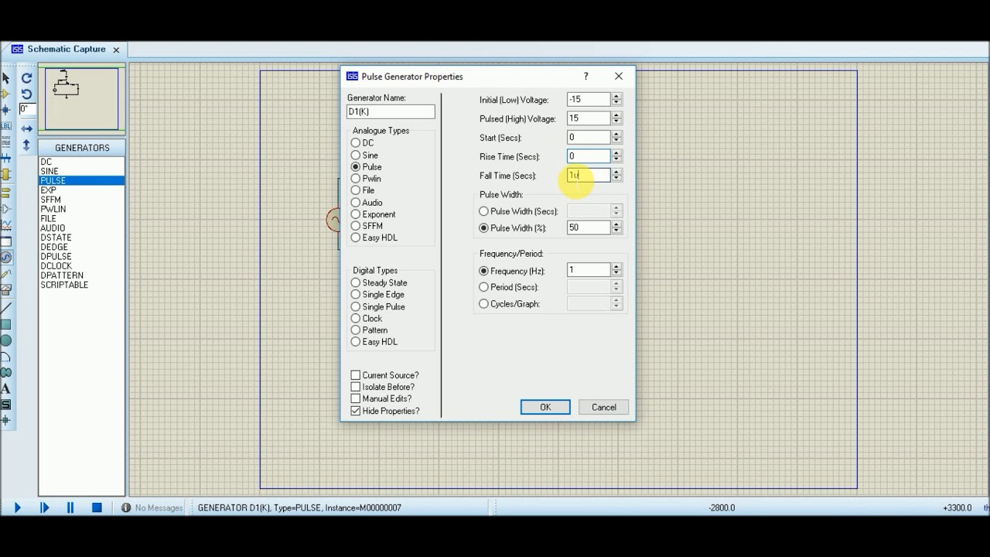Viewport: 990px width, 557px height.
Task: Start simulation with Play button
Action: 18,507
